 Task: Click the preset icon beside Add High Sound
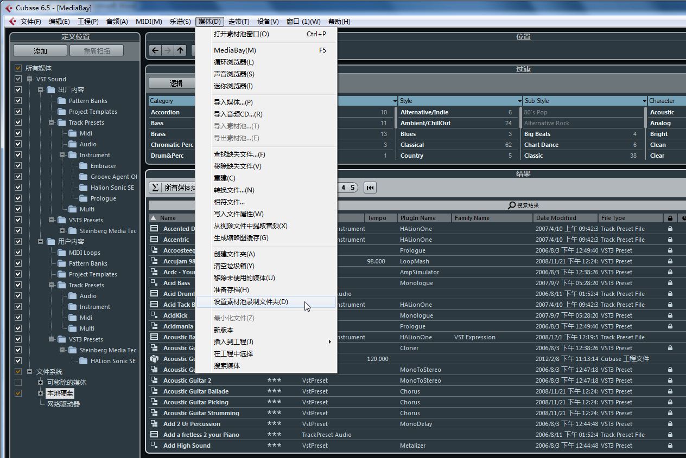pos(154,446)
